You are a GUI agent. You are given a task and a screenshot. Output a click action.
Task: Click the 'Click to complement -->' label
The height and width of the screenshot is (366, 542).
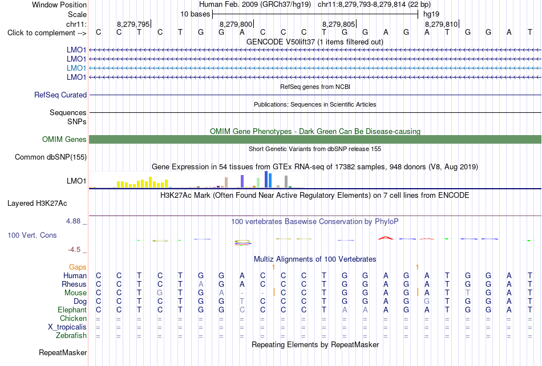(47, 33)
